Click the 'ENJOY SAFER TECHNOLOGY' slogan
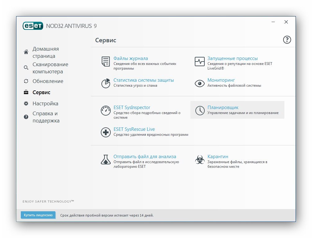The height and width of the screenshot is (238, 312). [x=48, y=202]
